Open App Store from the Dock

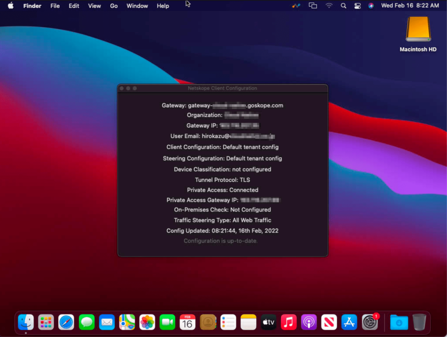[349, 322]
